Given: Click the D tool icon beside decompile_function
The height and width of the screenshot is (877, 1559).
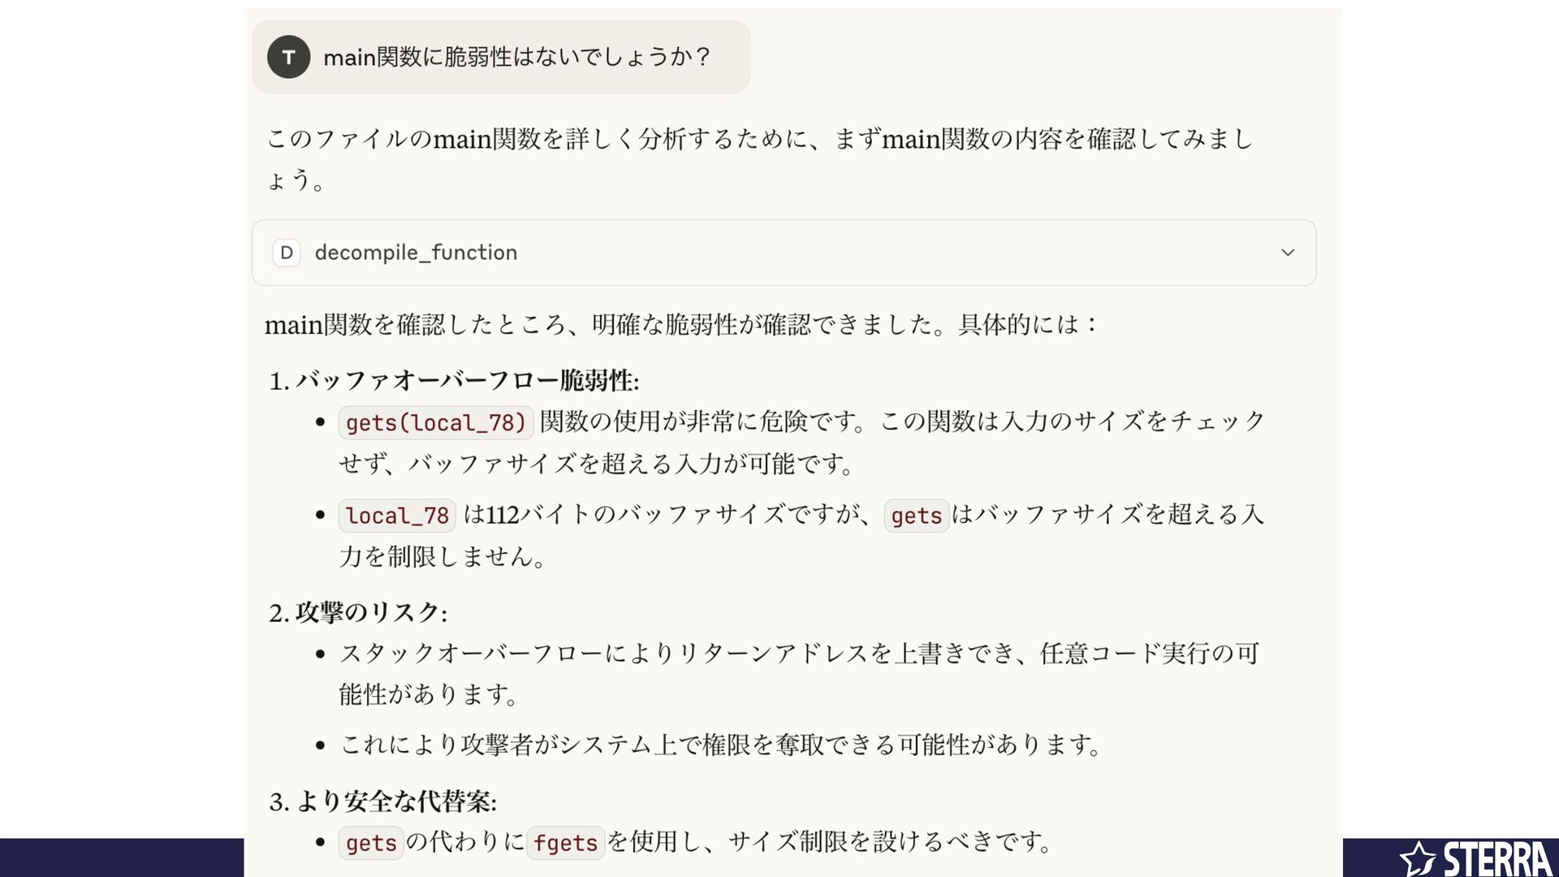Looking at the screenshot, I should (287, 253).
